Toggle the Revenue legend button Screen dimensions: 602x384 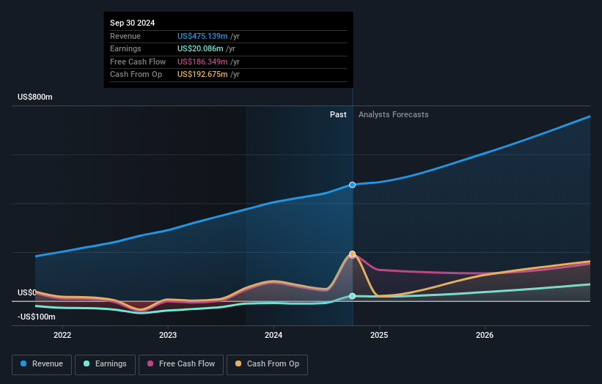42,364
